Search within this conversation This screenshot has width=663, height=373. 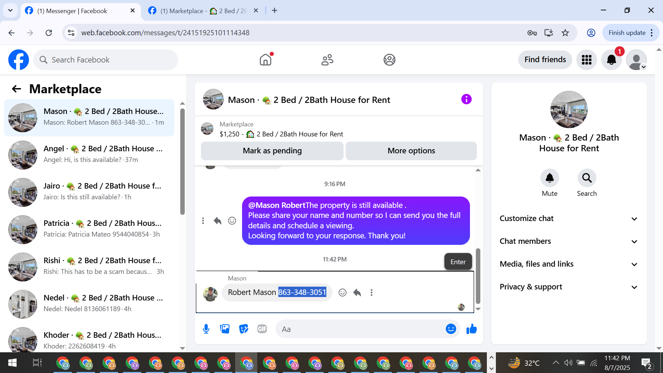pos(587,178)
